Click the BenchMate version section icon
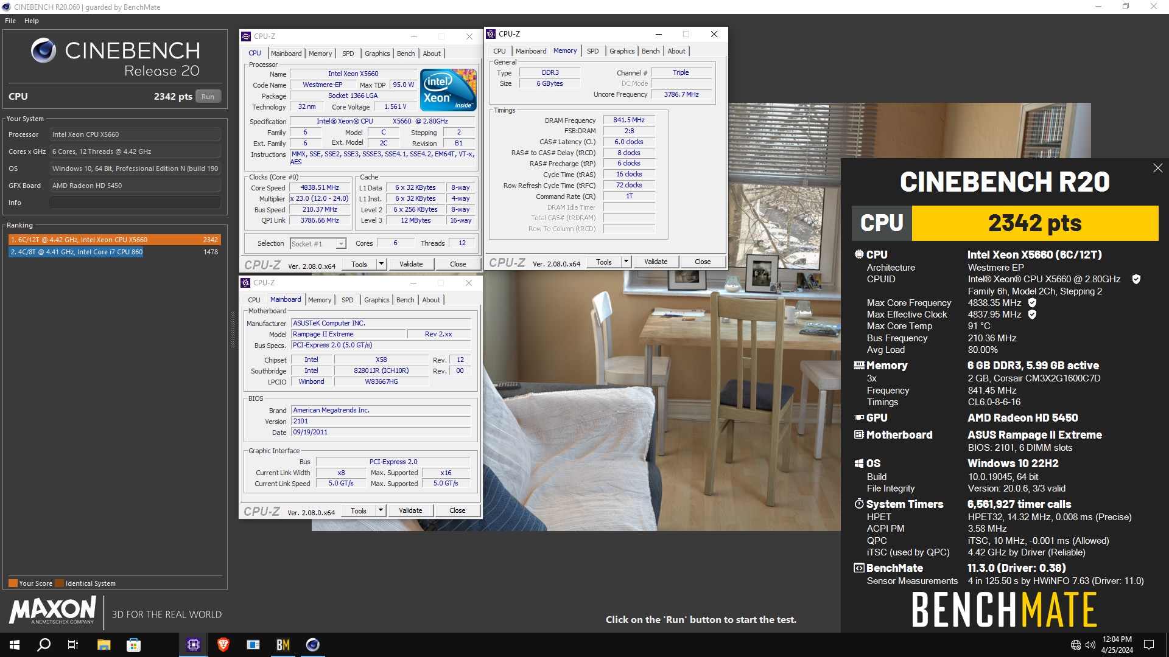Image resolution: width=1169 pixels, height=657 pixels. tap(858, 568)
